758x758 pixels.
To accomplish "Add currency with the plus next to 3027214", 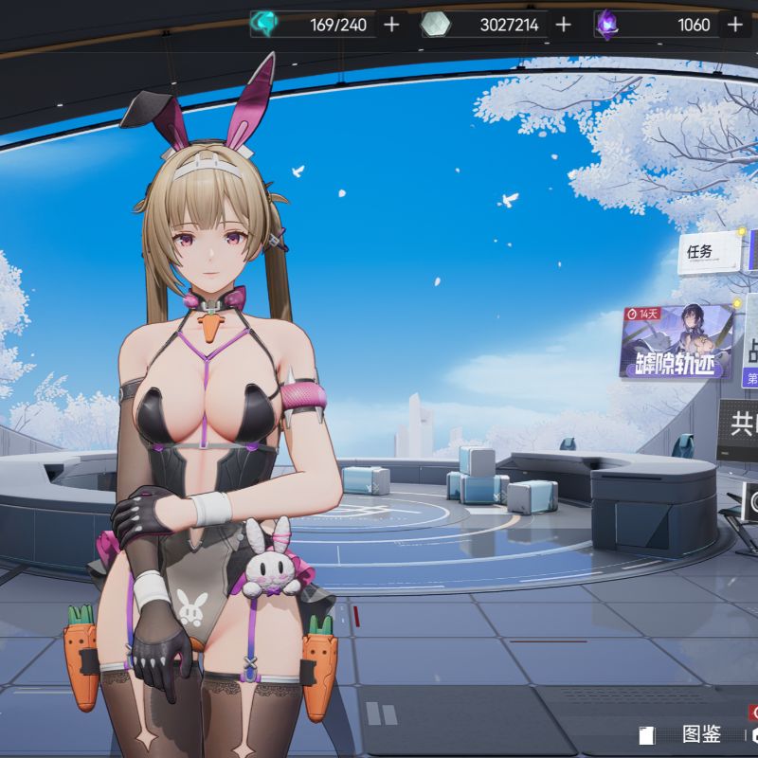I will click(x=563, y=25).
